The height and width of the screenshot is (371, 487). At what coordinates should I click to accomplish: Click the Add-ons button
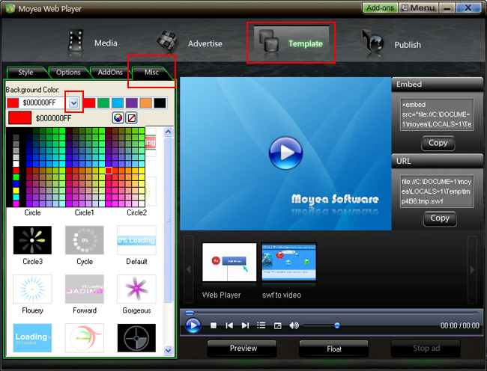[x=380, y=7]
